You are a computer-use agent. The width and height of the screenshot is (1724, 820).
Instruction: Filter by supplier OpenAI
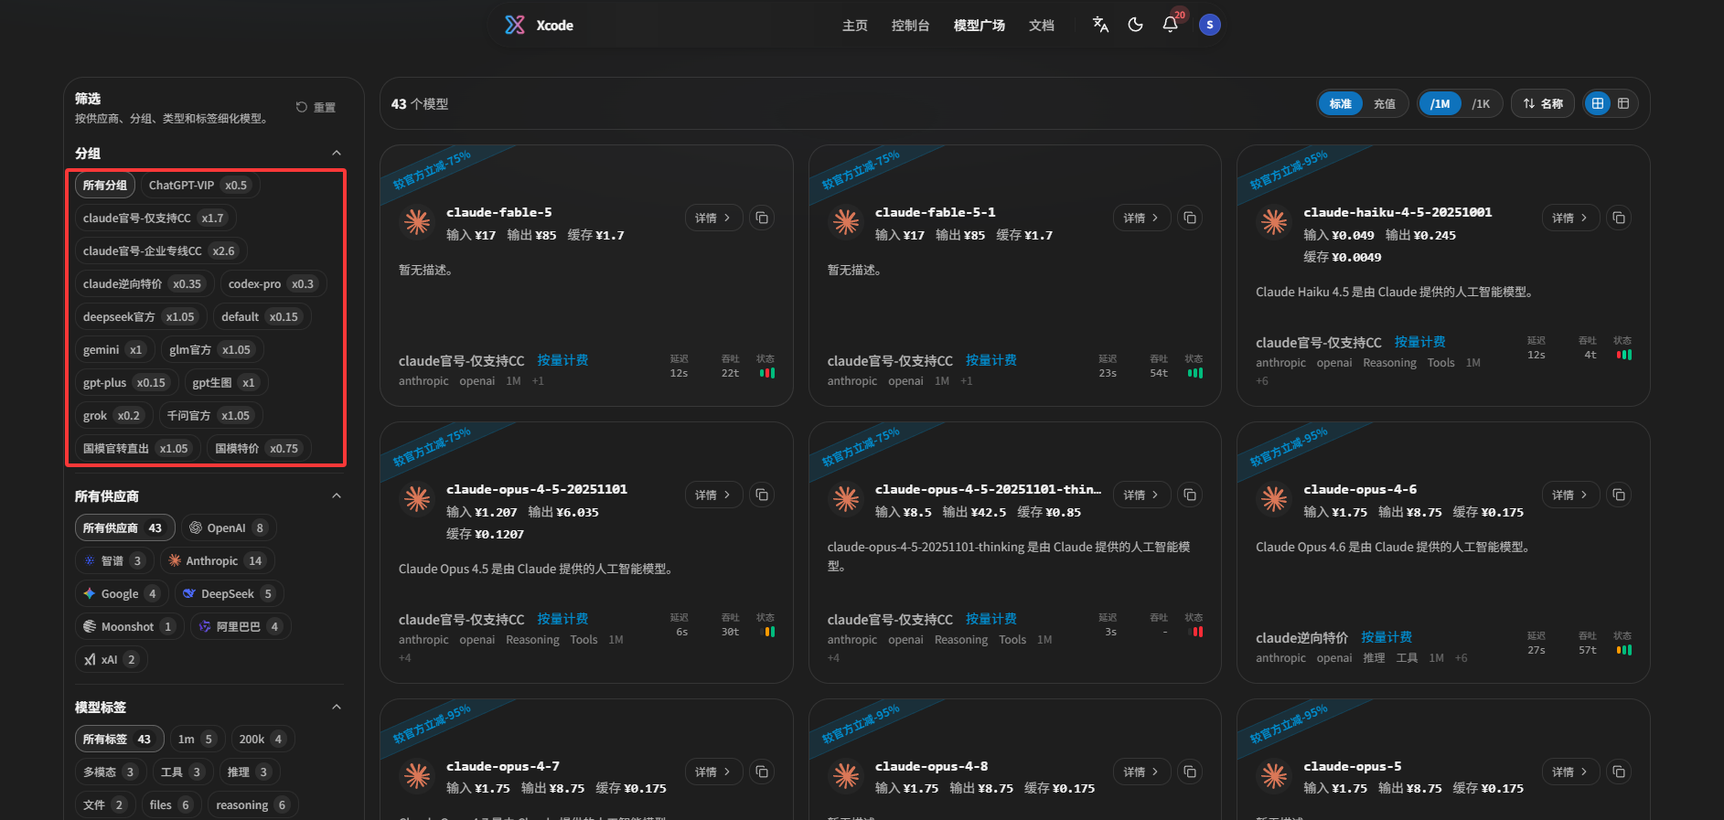tap(229, 527)
